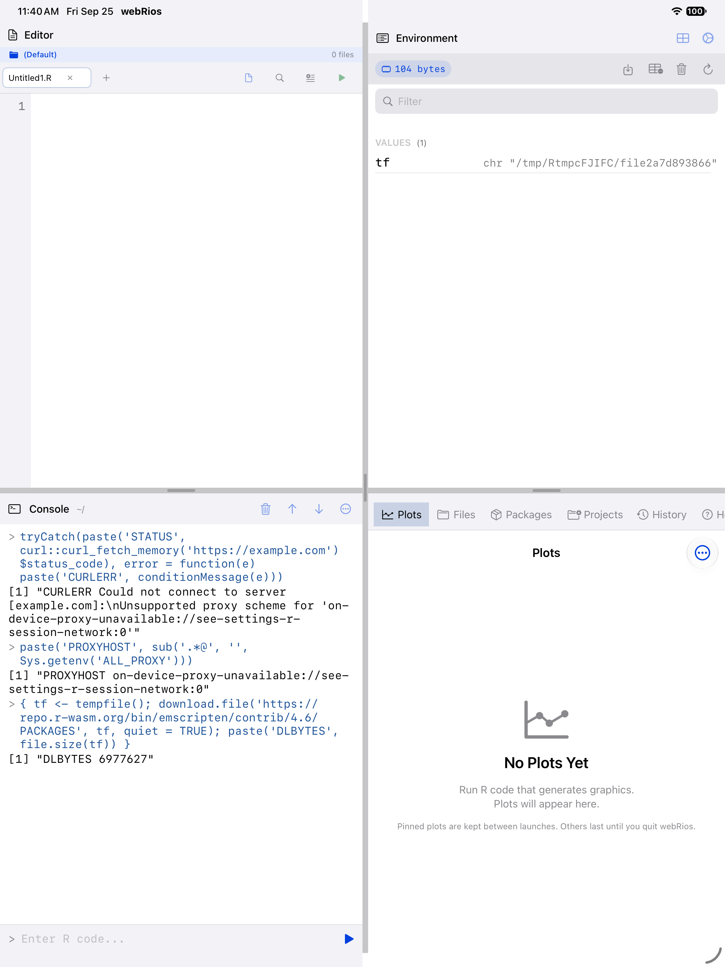The image size is (725, 967).
Task: Refresh the Environment panel
Action: pyautogui.click(x=708, y=69)
